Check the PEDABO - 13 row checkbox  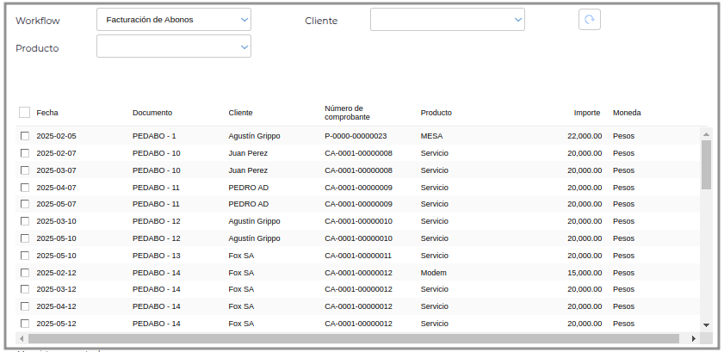click(25, 256)
